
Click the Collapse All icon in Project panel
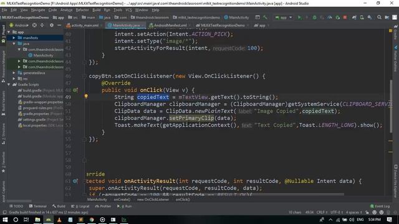click(42, 26)
